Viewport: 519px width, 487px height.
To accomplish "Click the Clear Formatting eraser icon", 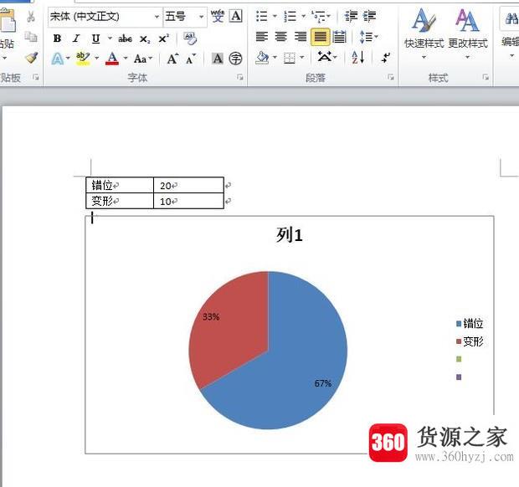I will [190, 38].
